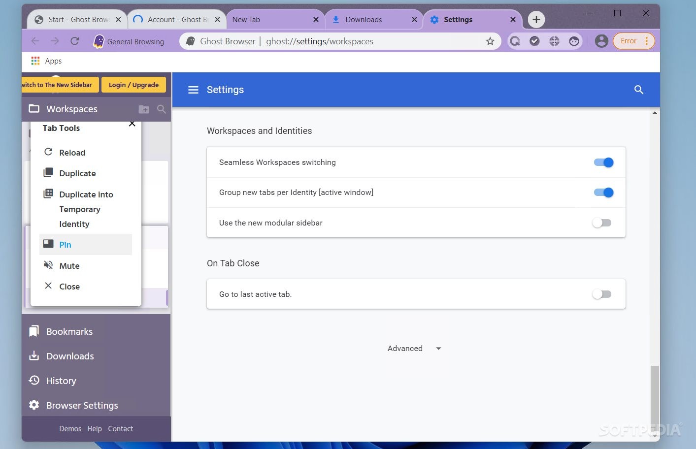Click the ghost face extension icon
The image size is (696, 449).
pos(574,41)
